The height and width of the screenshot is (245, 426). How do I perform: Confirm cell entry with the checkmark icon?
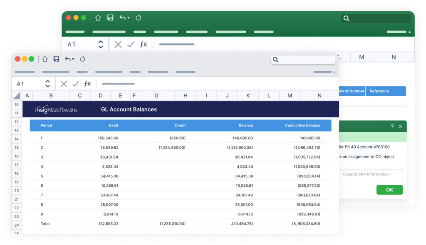pos(75,84)
